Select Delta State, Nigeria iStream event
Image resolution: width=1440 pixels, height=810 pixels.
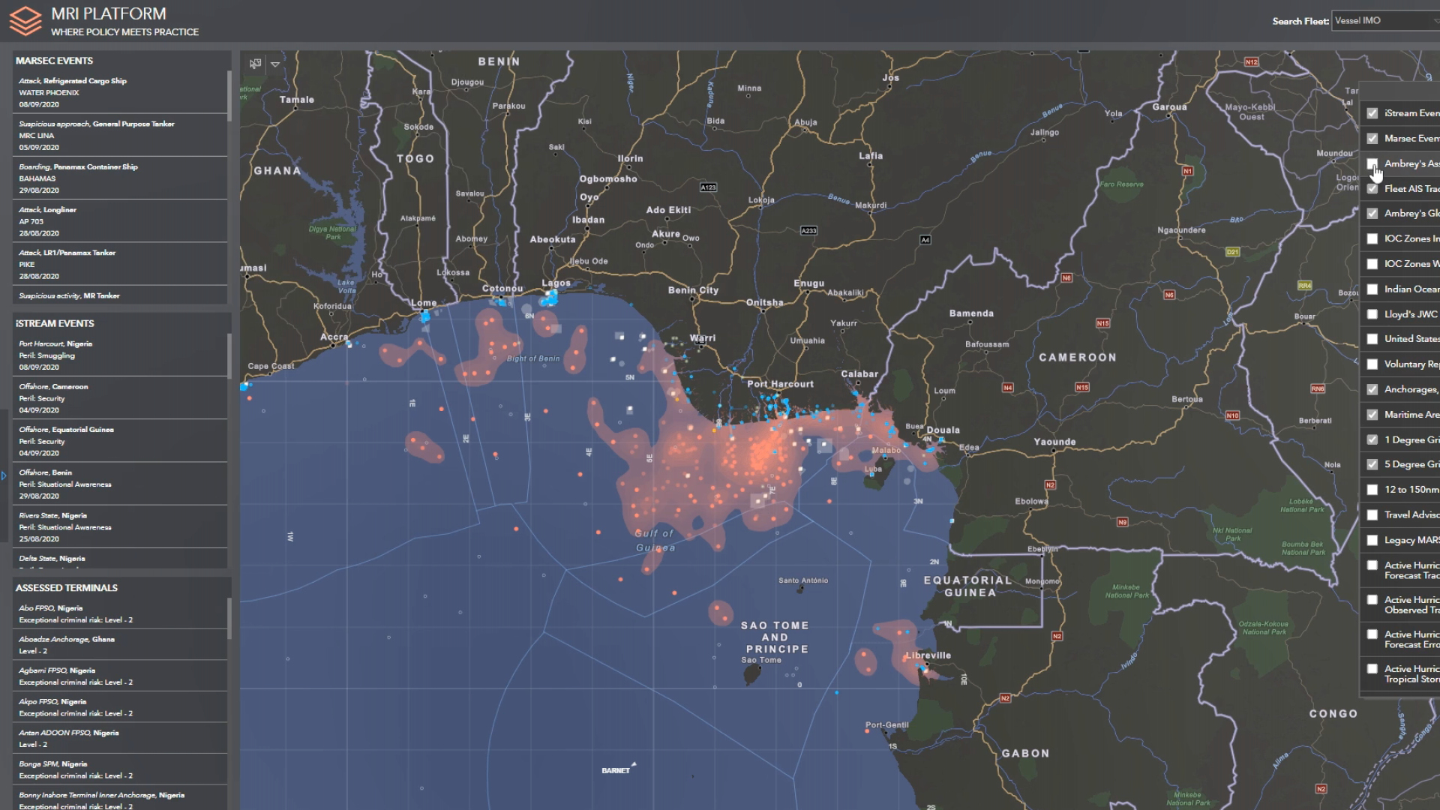click(x=119, y=559)
